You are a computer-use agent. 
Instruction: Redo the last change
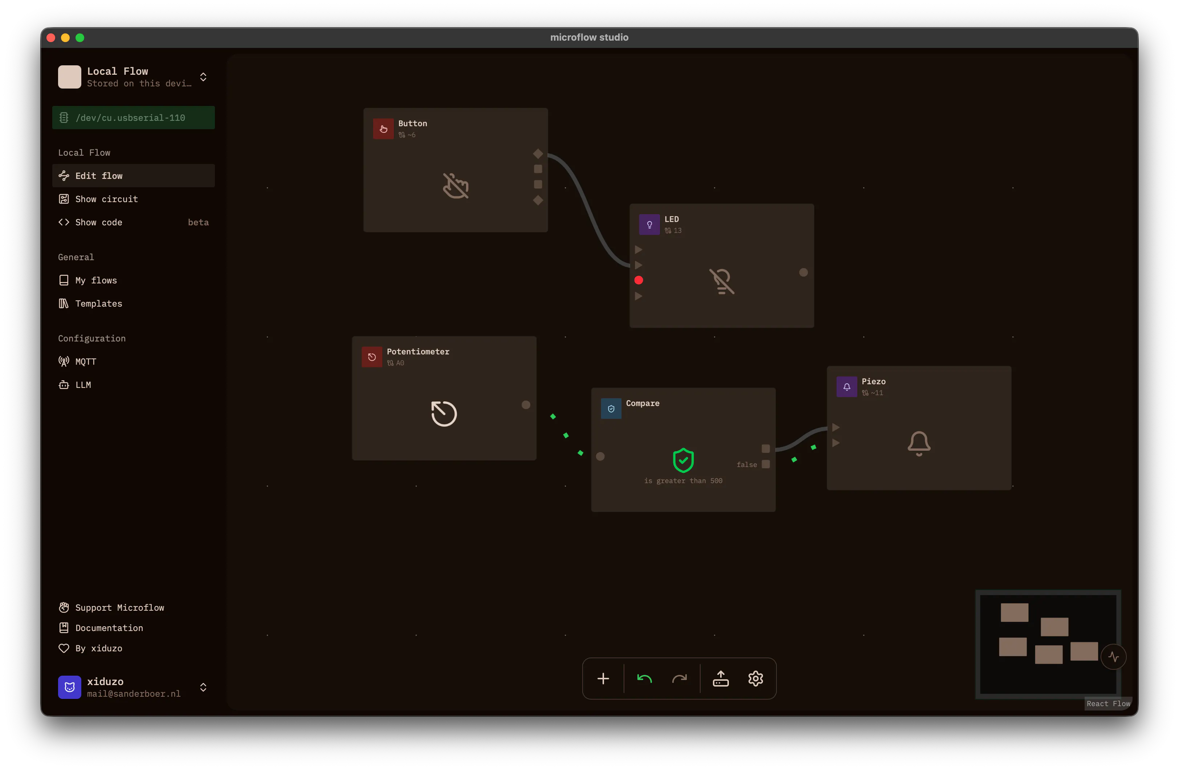[679, 679]
